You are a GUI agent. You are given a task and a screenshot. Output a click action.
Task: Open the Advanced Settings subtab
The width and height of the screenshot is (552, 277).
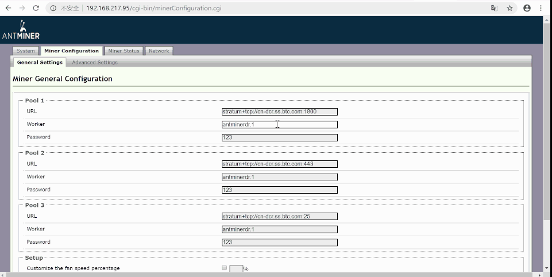click(x=95, y=63)
